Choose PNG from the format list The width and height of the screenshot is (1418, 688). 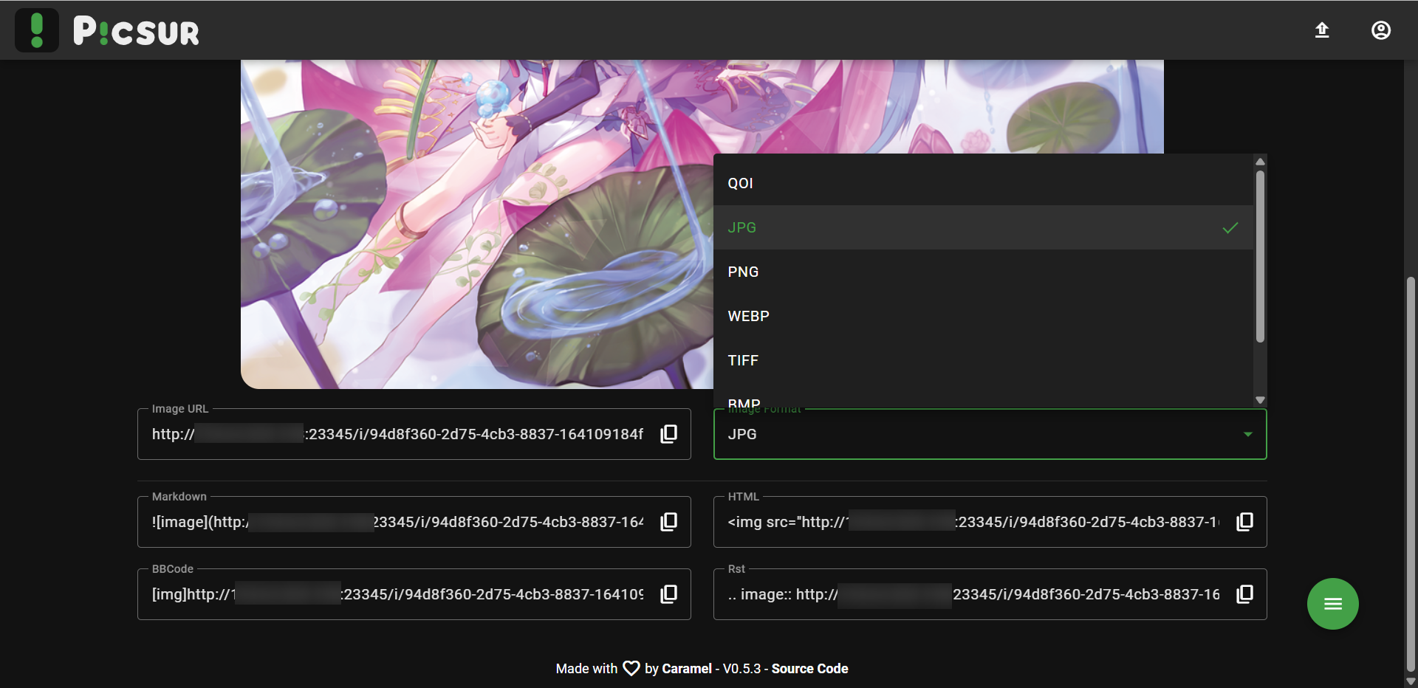(x=743, y=272)
